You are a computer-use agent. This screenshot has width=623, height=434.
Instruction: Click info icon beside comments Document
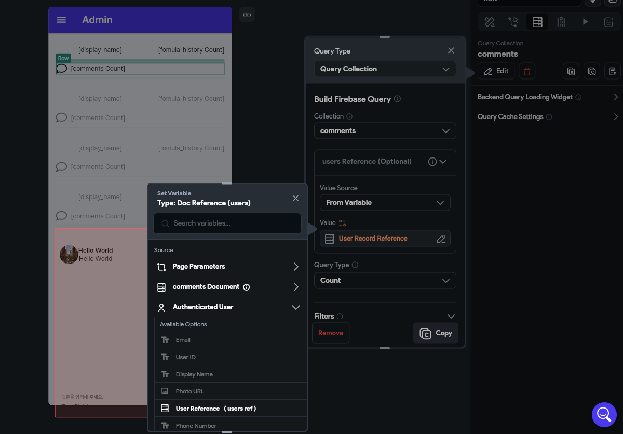[x=247, y=287]
